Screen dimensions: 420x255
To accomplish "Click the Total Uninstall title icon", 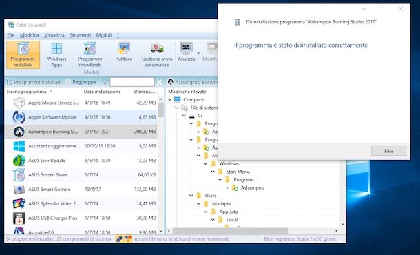I will point(11,25).
